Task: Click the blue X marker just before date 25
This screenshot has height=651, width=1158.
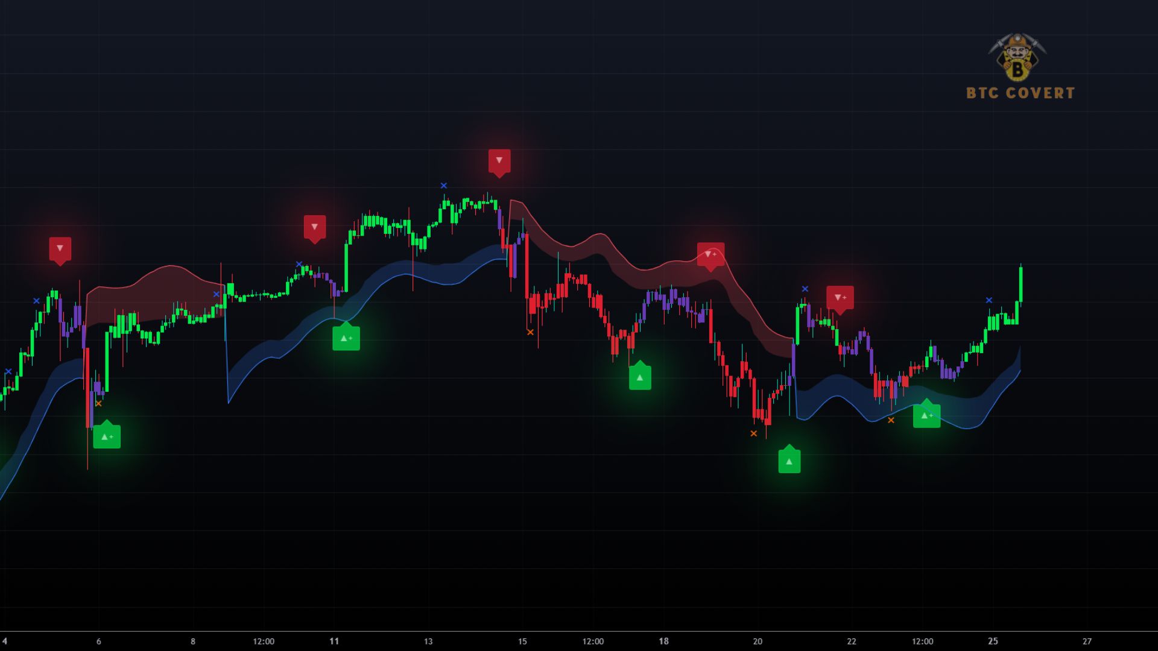Action: coord(989,300)
